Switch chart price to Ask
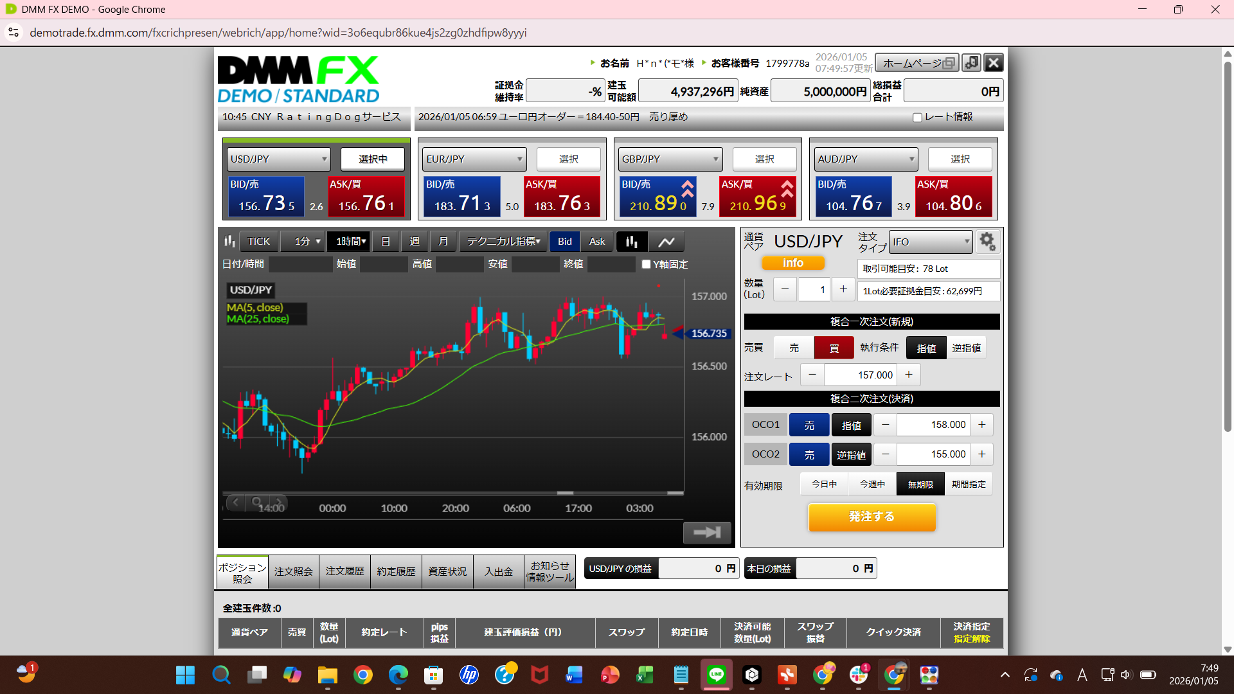Image resolution: width=1234 pixels, height=694 pixels. (597, 242)
